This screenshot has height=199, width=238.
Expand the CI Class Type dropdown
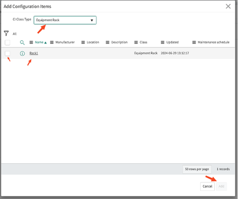coord(65,20)
